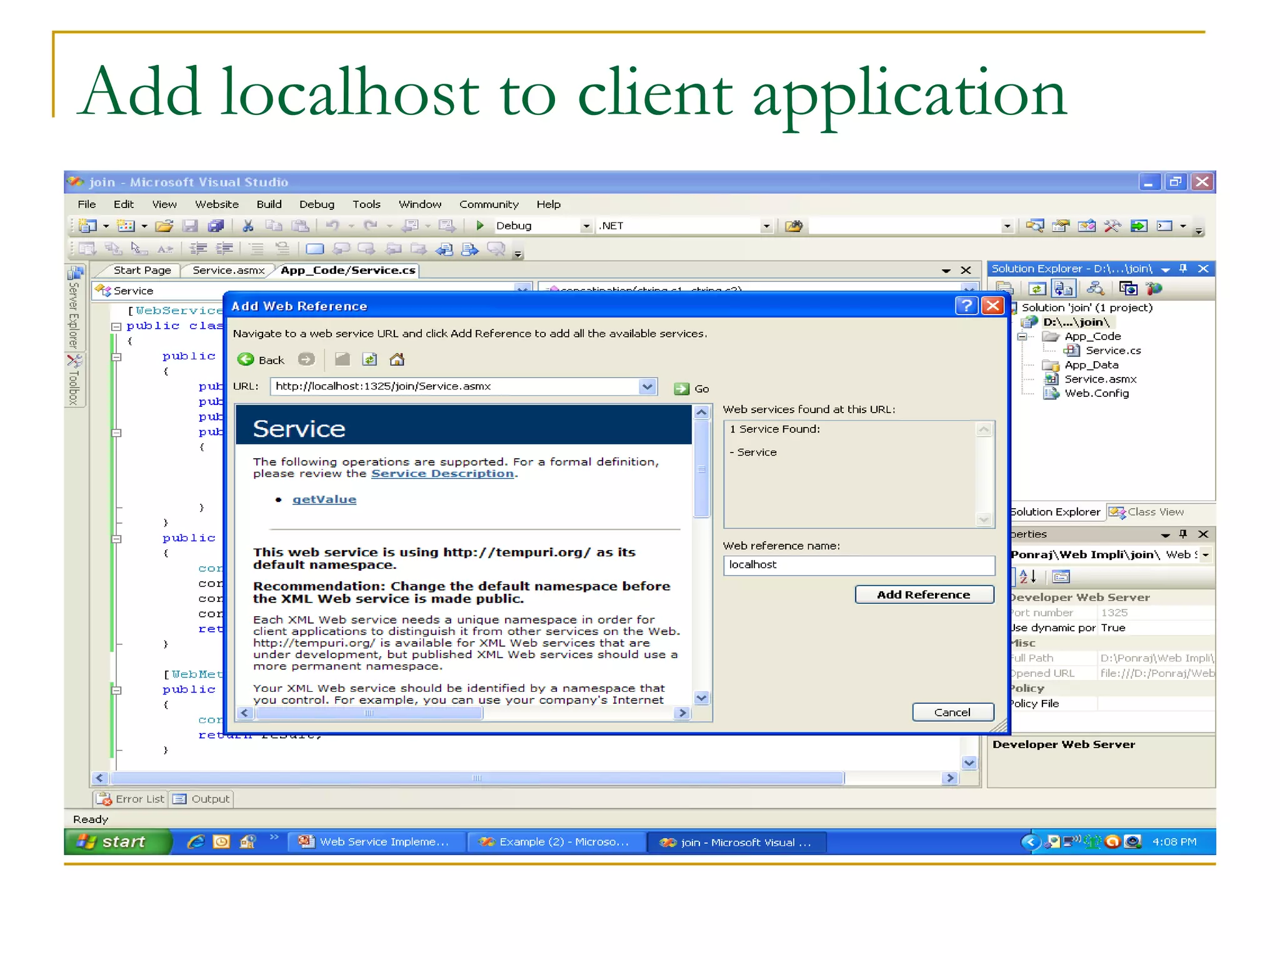The width and height of the screenshot is (1280, 960).
Task: Open the Build menu
Action: [x=269, y=204]
